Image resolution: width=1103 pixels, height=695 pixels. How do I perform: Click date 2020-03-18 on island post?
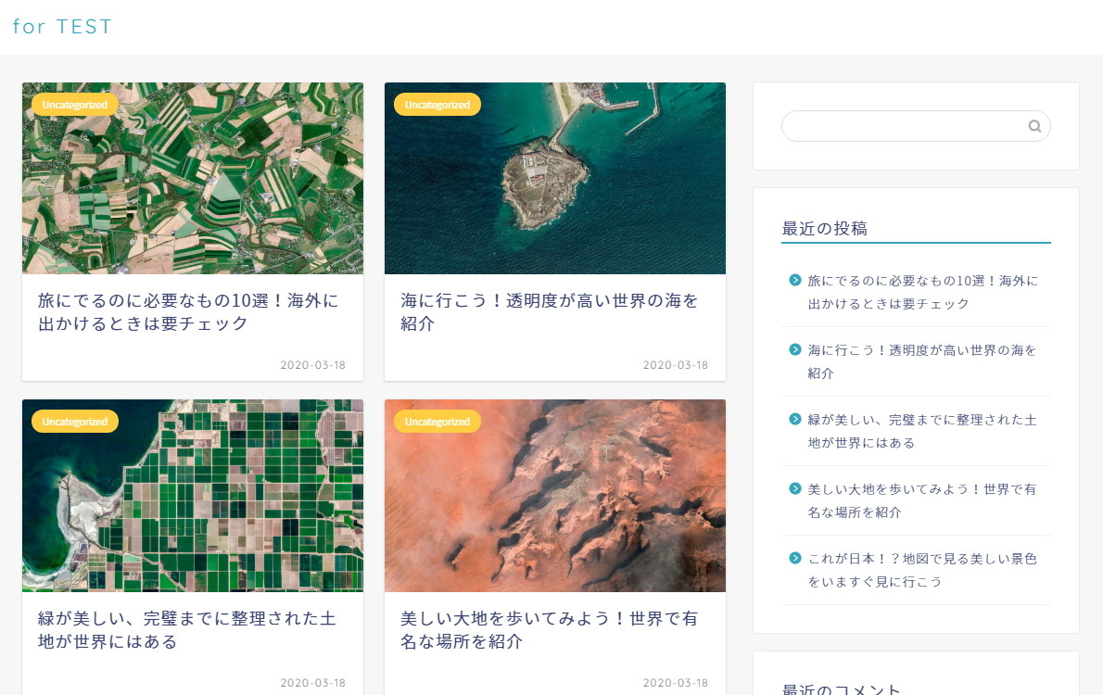tap(676, 365)
